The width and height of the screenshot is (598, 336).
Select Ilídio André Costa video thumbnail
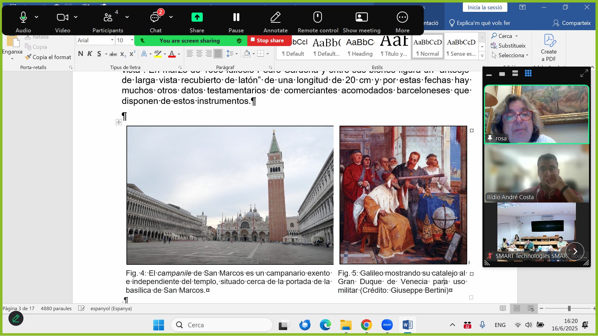pos(536,173)
